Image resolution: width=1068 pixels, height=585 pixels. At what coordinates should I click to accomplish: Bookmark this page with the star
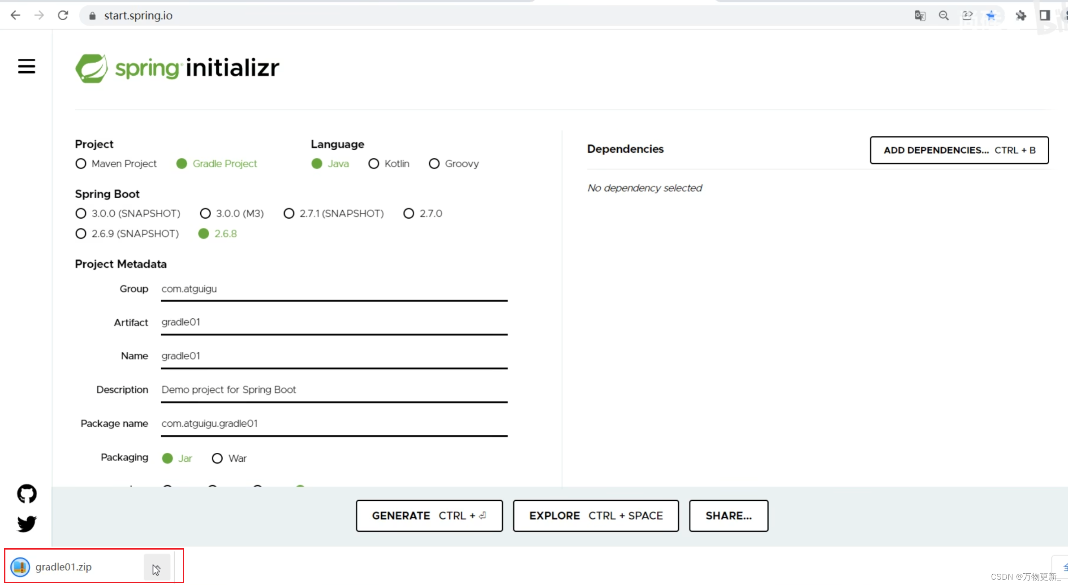coord(991,16)
